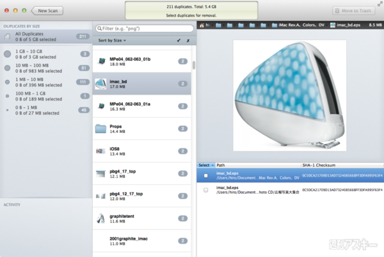The width and height of the screenshot is (384, 257).
Task: Click the large iMac preview image
Action: (x=290, y=95)
